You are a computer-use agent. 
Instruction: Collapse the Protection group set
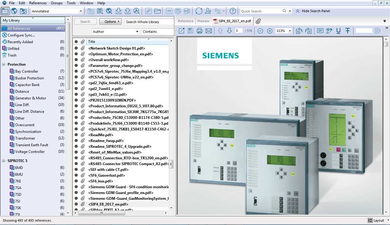click(4, 64)
